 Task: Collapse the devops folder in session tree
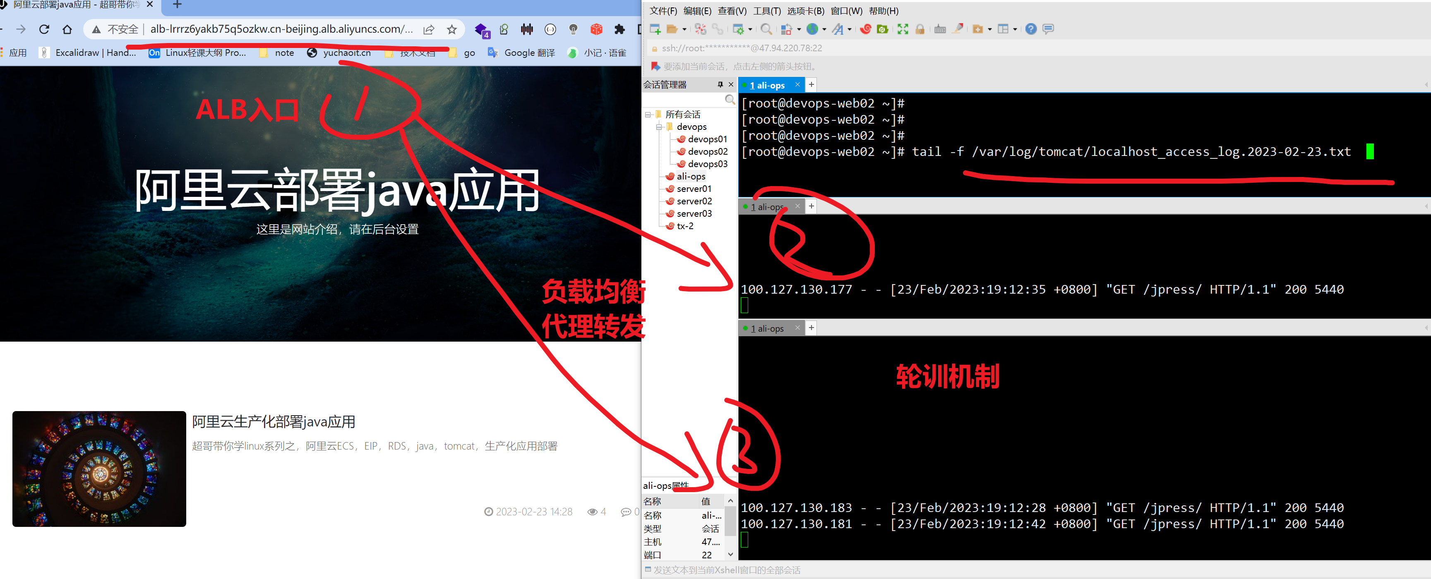[659, 127]
